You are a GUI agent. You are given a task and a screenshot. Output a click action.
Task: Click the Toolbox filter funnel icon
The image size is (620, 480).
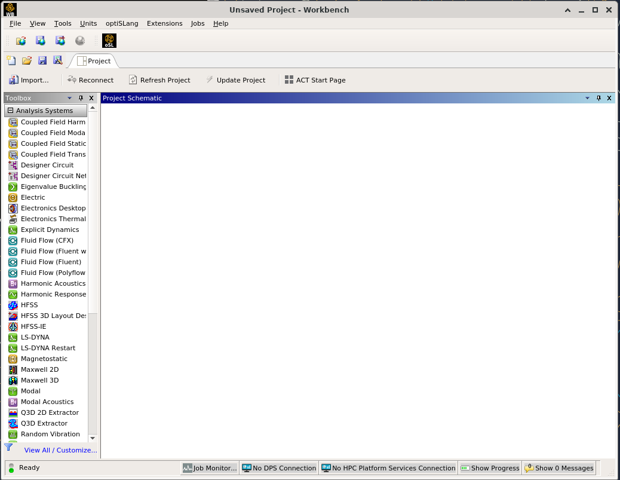(x=8, y=448)
